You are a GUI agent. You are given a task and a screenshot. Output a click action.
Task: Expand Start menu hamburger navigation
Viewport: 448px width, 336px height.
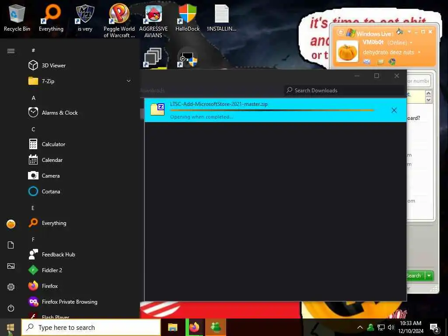tap(11, 51)
